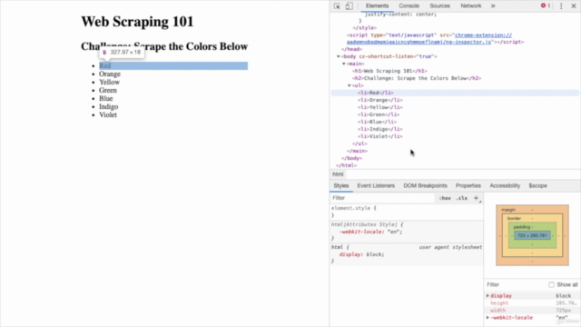
Task: Click the Violet list item on page
Action: [108, 115]
